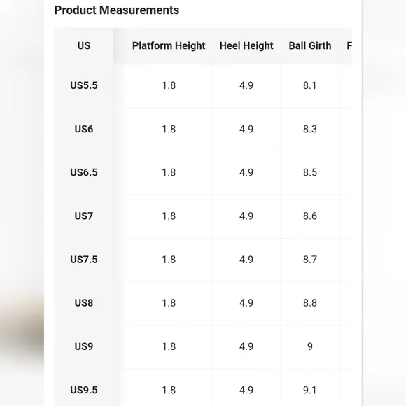Click the 8.6 ball girth cell
The width and height of the screenshot is (406, 406).
pos(310,216)
